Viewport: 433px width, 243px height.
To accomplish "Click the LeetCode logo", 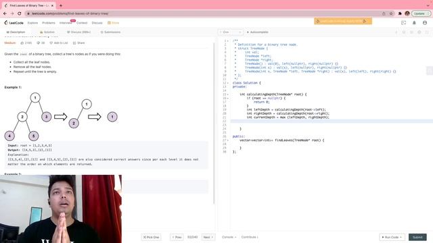I will (14, 23).
